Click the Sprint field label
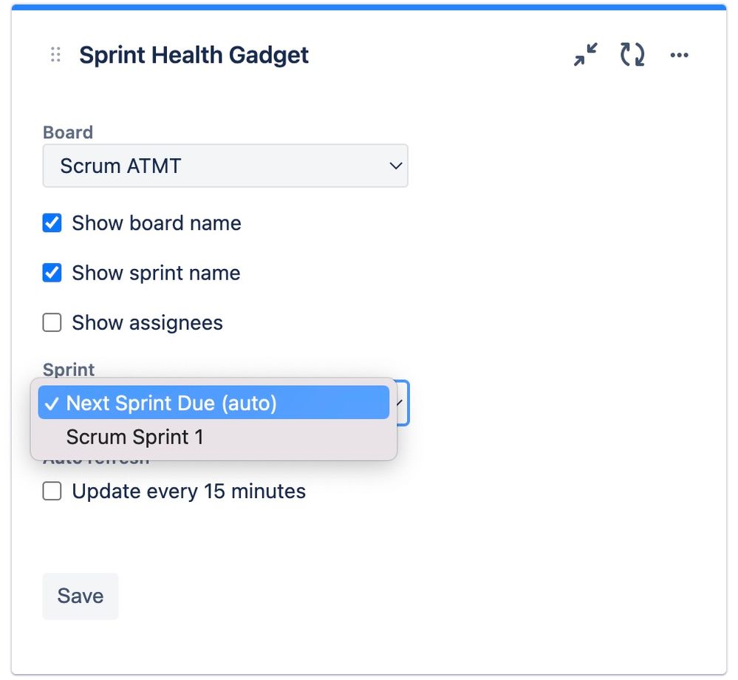Screen dimensions: 738x680 tap(68, 370)
